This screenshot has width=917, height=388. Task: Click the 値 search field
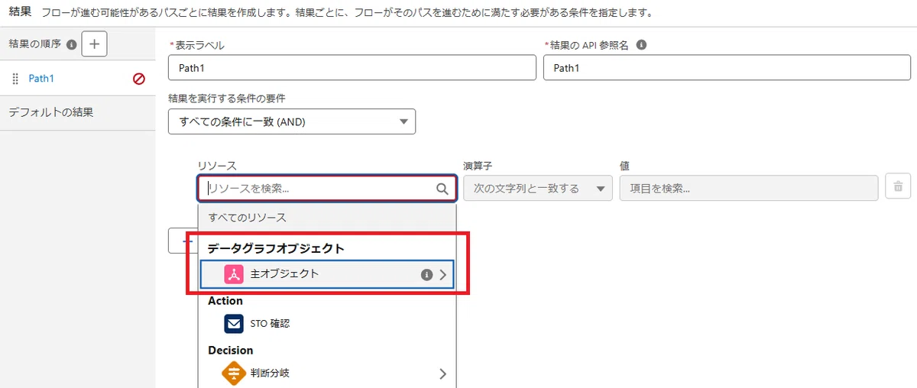[748, 188]
